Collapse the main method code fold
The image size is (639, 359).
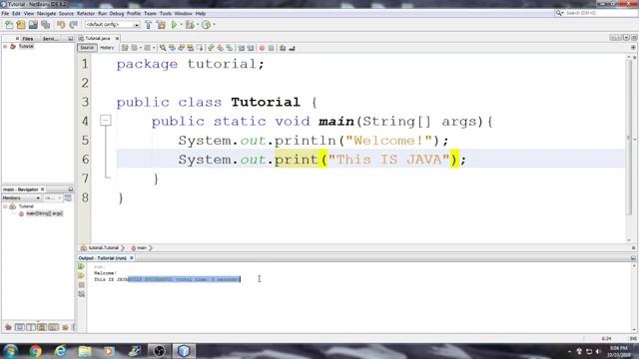pyautogui.click(x=106, y=121)
